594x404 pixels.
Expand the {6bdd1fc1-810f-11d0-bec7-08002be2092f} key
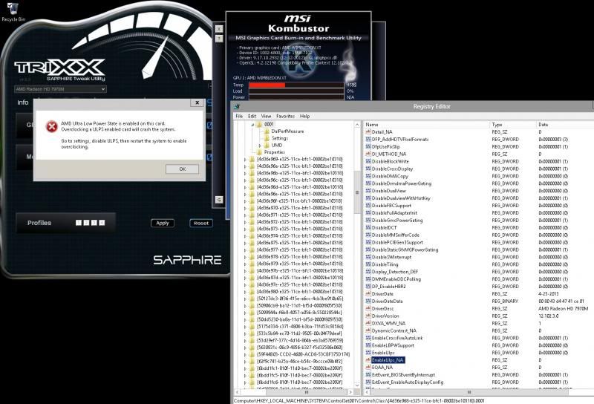point(245,368)
